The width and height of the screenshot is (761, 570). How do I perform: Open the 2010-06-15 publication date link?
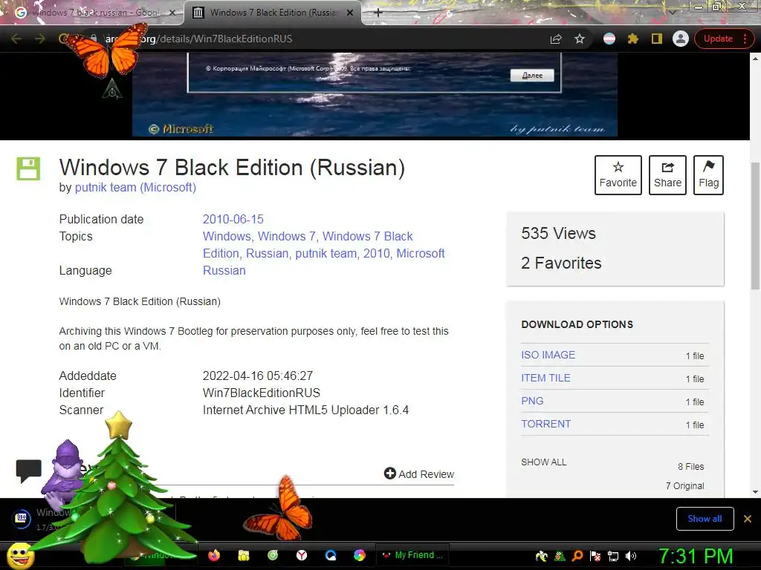tap(233, 219)
